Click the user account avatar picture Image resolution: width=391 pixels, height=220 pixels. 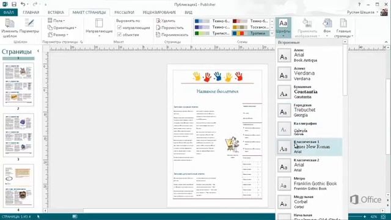(x=384, y=12)
